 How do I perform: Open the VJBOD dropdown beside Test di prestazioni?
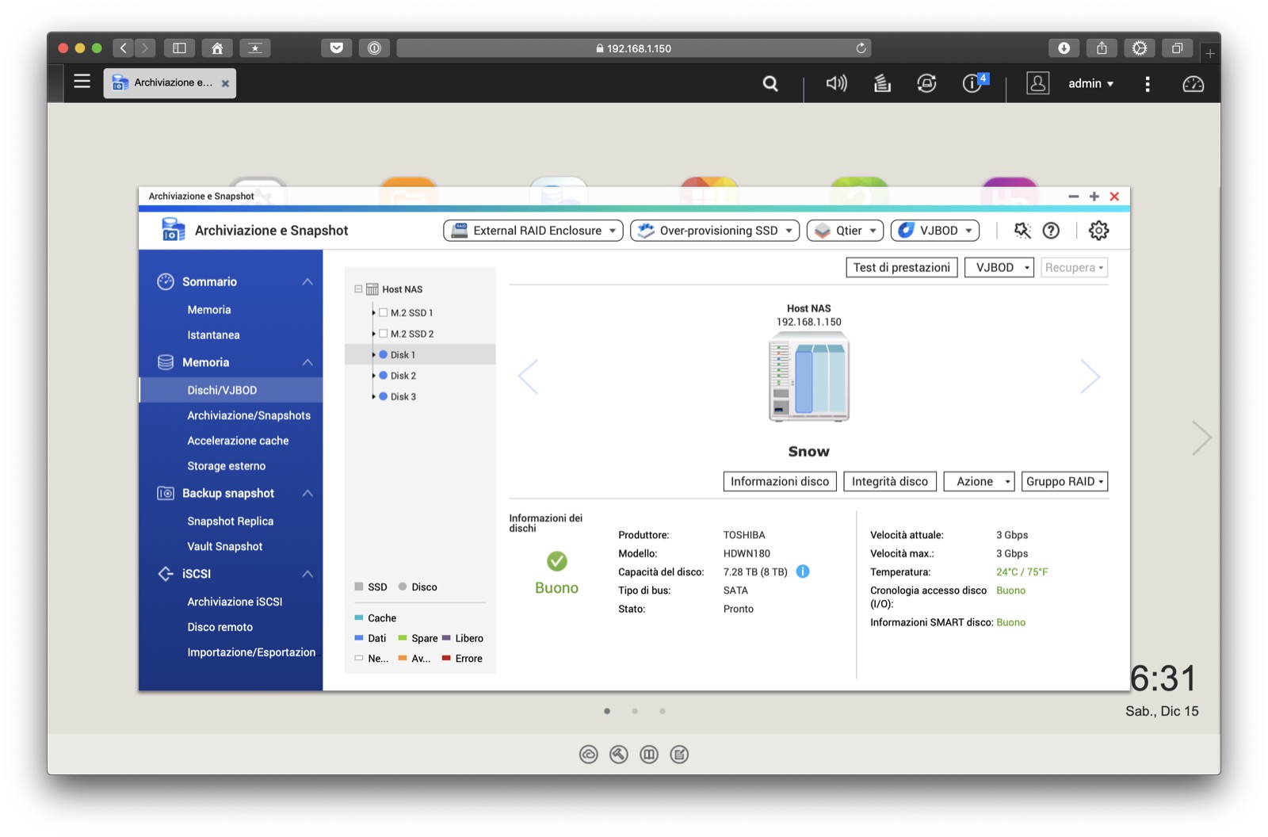[999, 268]
